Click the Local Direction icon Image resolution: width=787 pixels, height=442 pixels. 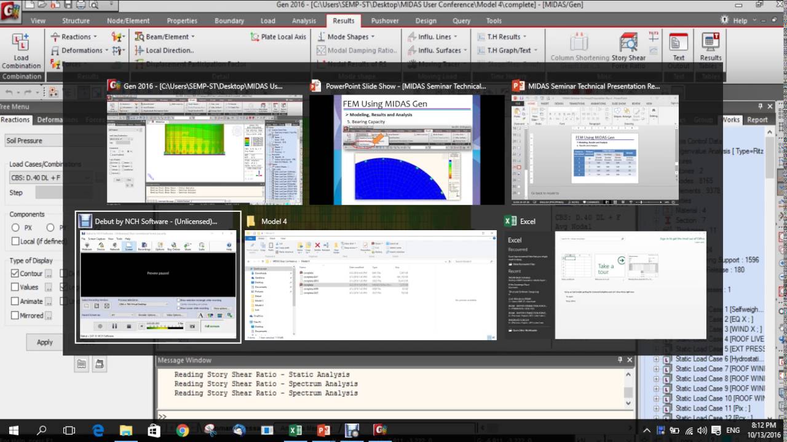[x=140, y=50]
